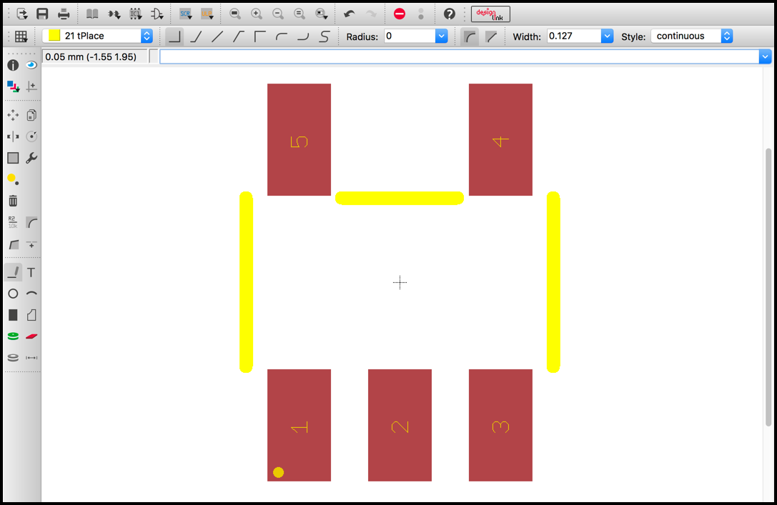Select straight then 45-degree bend style
The height and width of the screenshot is (505, 777).
tap(239, 36)
